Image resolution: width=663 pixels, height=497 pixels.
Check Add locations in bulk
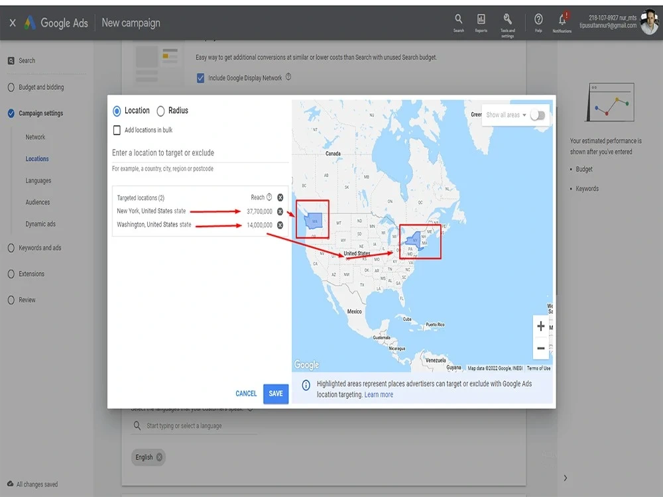[117, 130]
